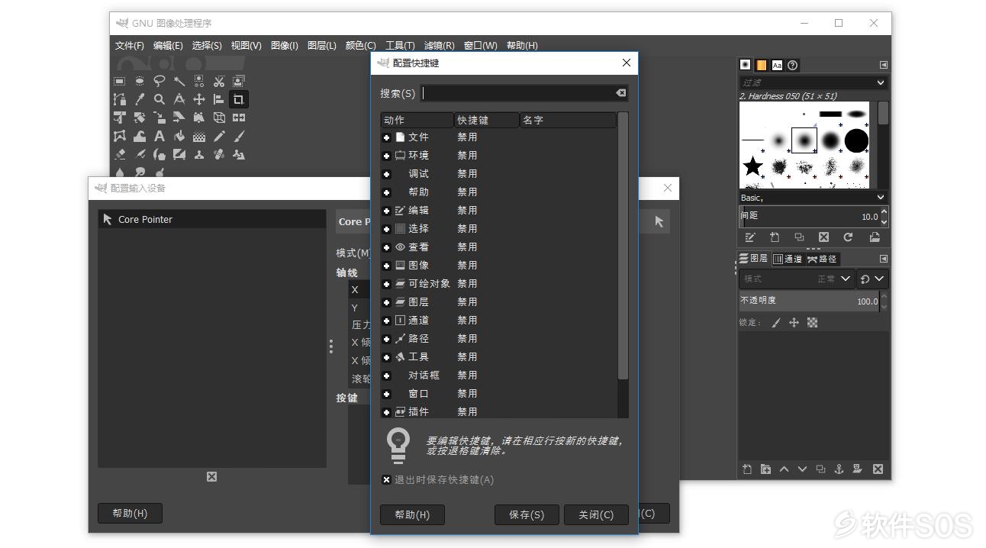Toggle lock position and size icon
This screenshot has width=986, height=548.
tap(794, 323)
